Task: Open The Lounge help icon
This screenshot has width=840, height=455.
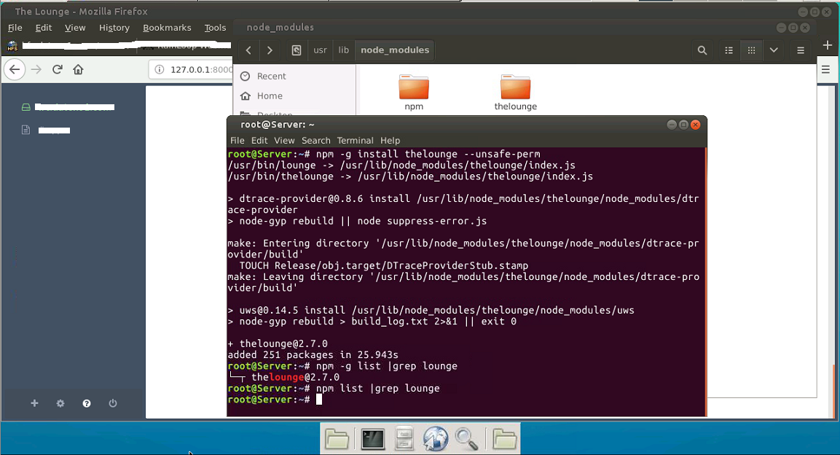Action: [x=87, y=403]
